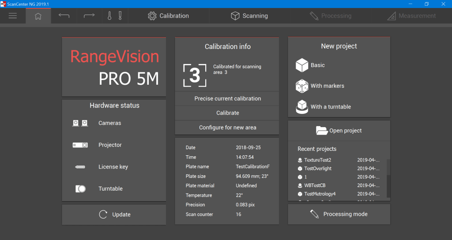Click the ScanCenter NG title bar app icon
This screenshot has width=452, height=240.
click(3, 4)
